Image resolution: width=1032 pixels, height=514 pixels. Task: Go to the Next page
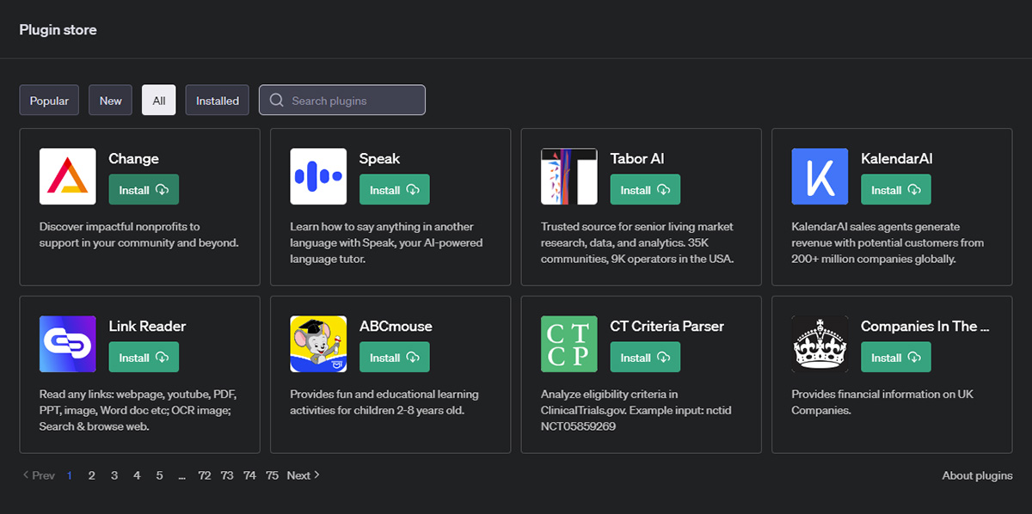pos(303,475)
